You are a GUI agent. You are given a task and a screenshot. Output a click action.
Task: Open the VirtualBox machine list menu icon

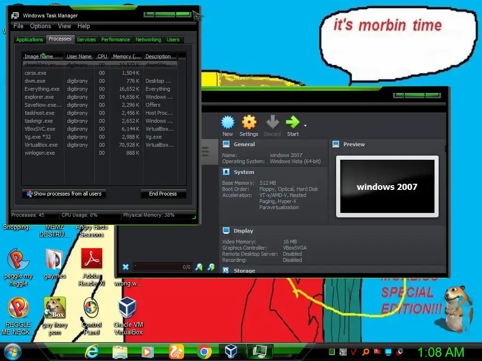(x=205, y=152)
